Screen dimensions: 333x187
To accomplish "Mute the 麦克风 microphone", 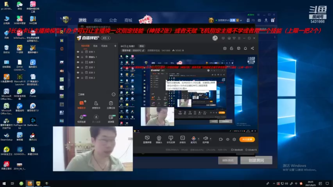I will coord(194,140).
